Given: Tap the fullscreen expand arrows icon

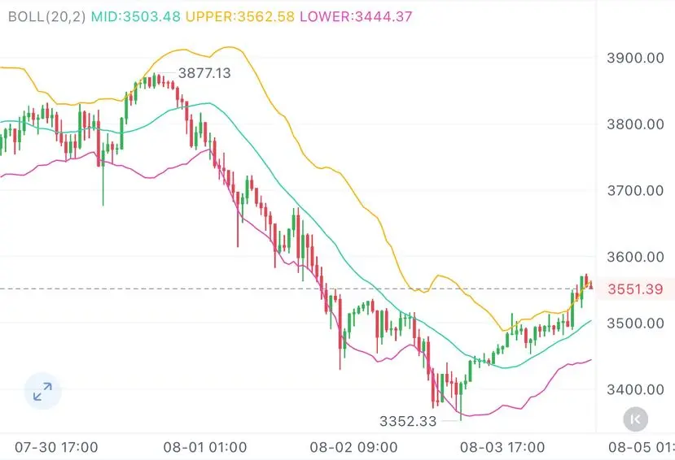Looking at the screenshot, I should pos(42,391).
